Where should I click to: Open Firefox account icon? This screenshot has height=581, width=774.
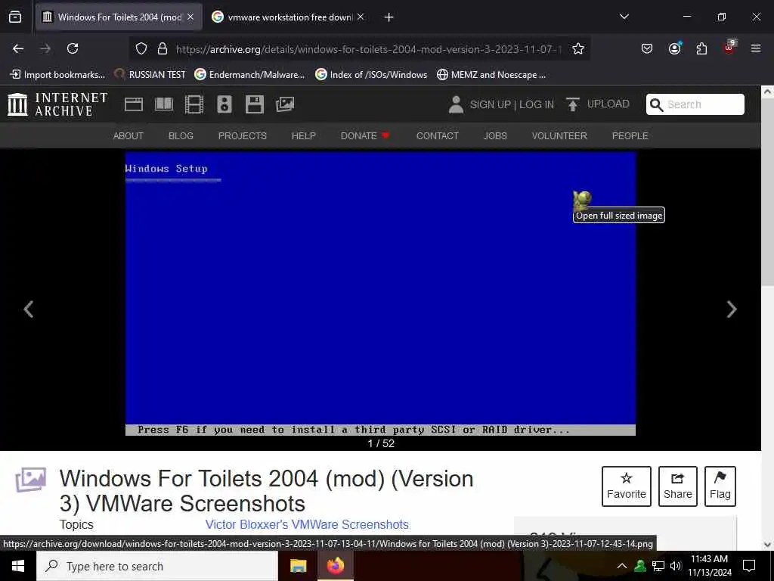tap(674, 48)
